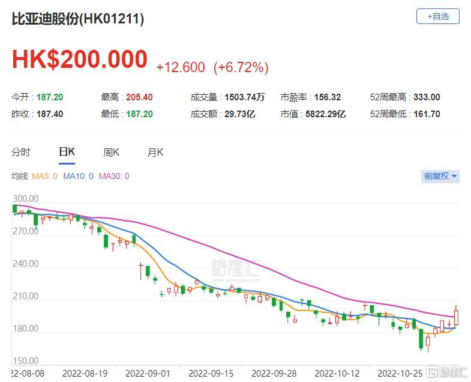Click the 52周最高 value 333.00

point(427,97)
